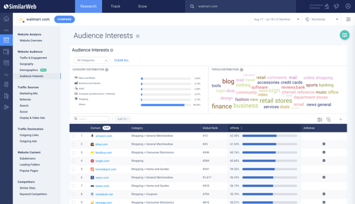The height and width of the screenshot is (204, 355).
Task: Open the Add To dropdown
Action: (123, 119)
